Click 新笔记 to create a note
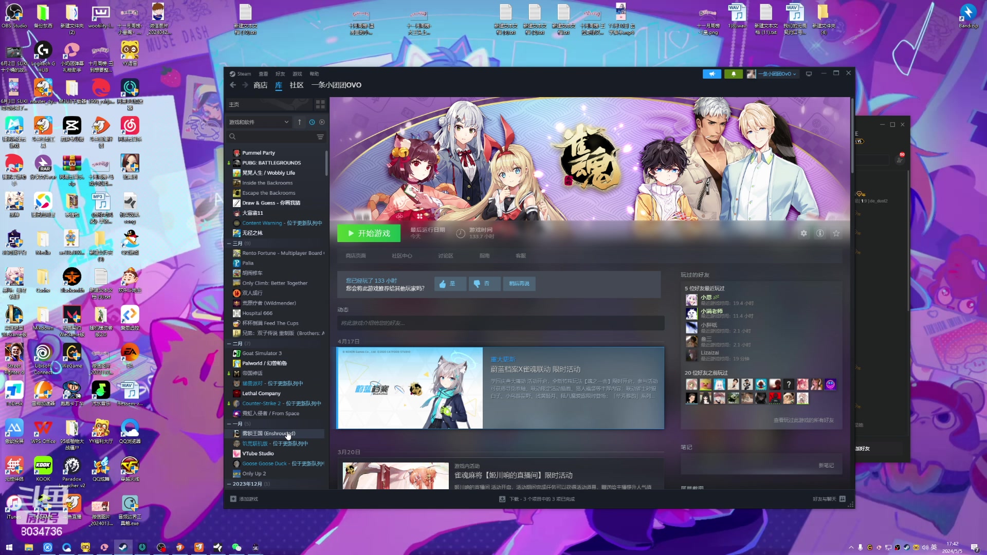Image resolution: width=987 pixels, height=555 pixels. (x=826, y=466)
